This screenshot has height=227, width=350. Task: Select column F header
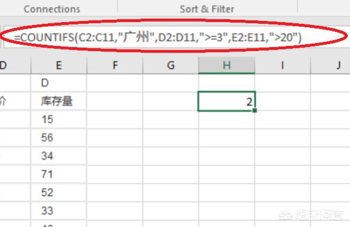[115, 65]
